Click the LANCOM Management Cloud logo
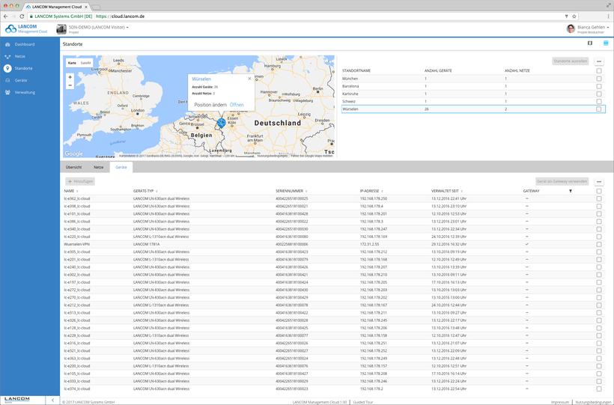The width and height of the screenshot is (614, 405). tap(26, 28)
